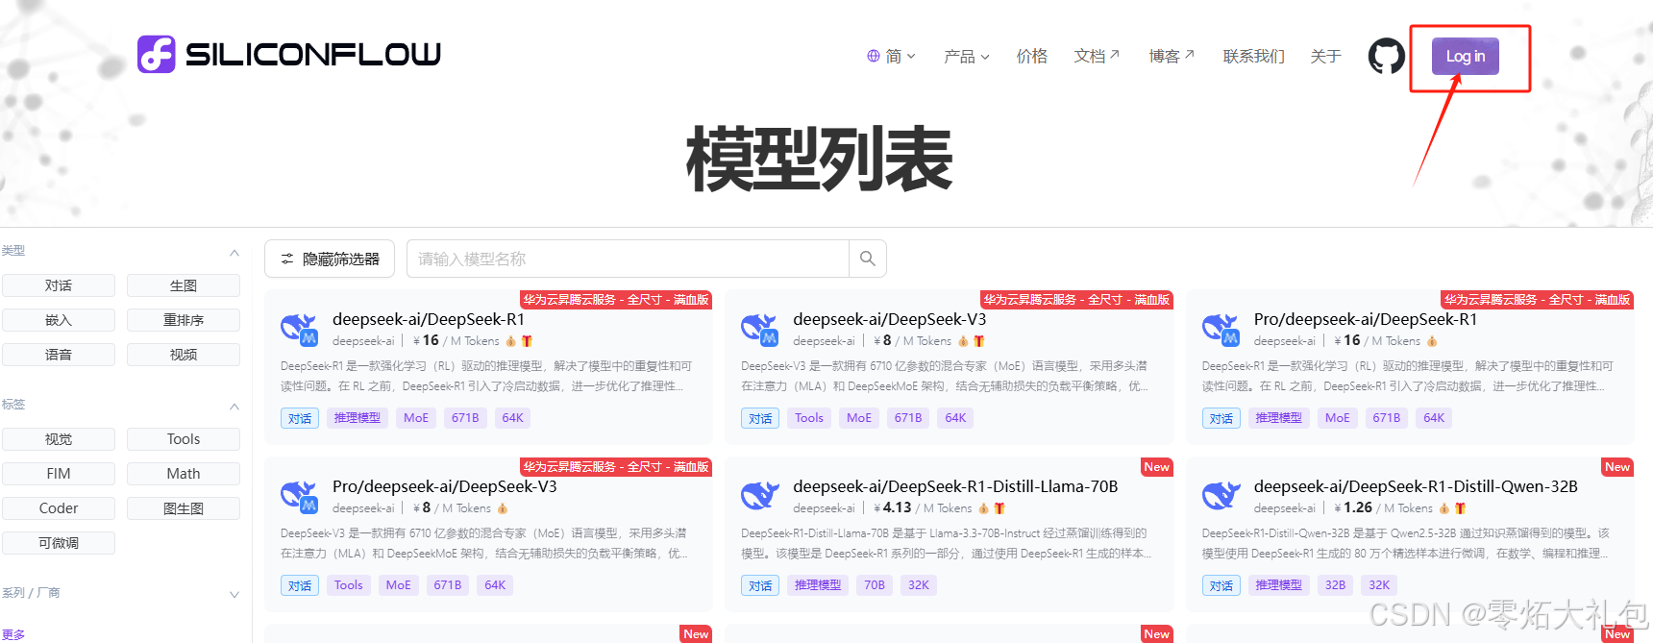
Task: Click the DeepSeek-R1-Distill-Llama-70B whale logo
Action: tap(759, 496)
